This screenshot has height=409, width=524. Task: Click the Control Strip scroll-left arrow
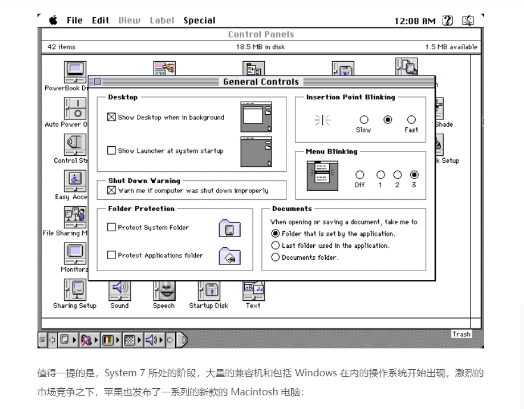tap(52, 340)
